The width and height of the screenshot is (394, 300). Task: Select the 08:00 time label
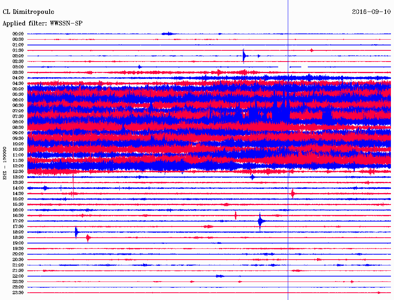click(18, 122)
